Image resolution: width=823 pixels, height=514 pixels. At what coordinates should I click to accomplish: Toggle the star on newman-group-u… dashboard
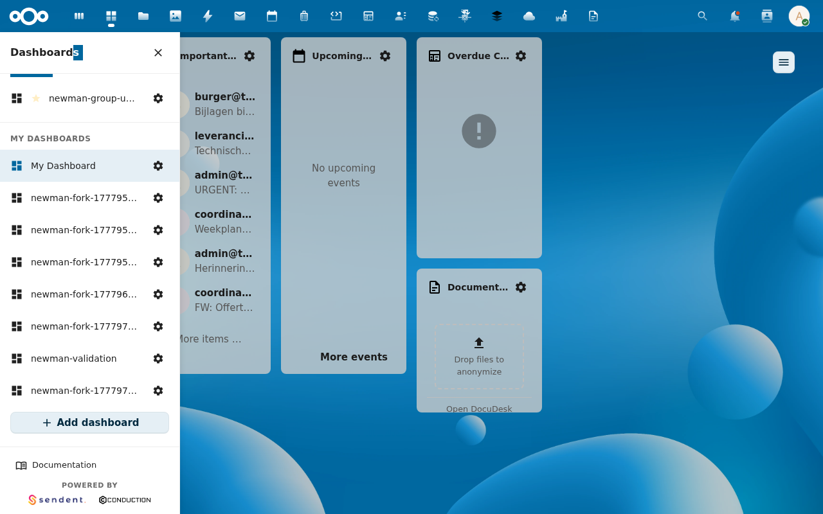tap(36, 98)
